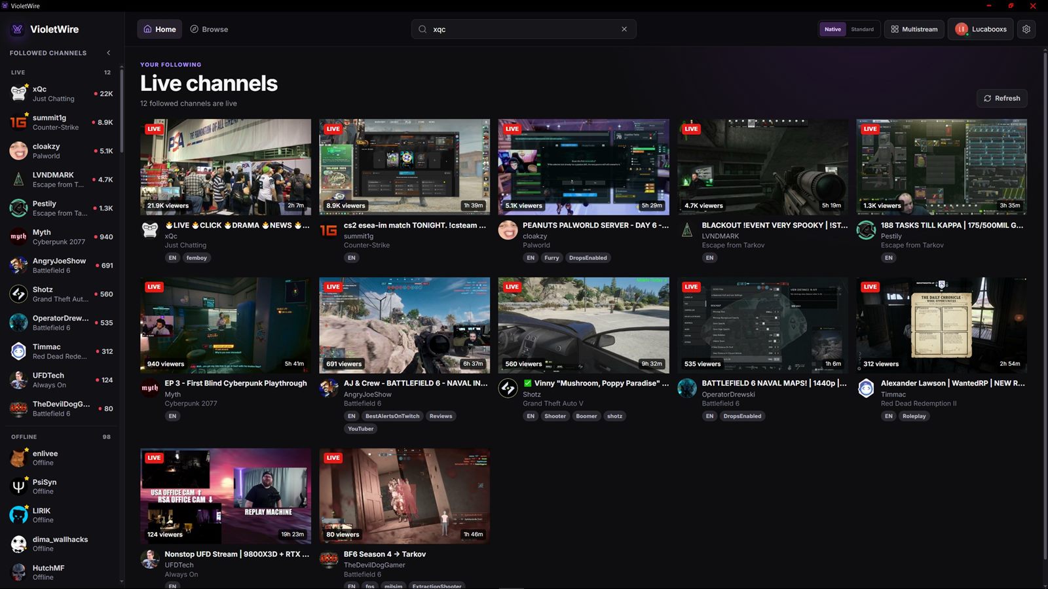Click the Boomer tag under Shotz
Image resolution: width=1048 pixels, height=589 pixels.
click(x=586, y=416)
